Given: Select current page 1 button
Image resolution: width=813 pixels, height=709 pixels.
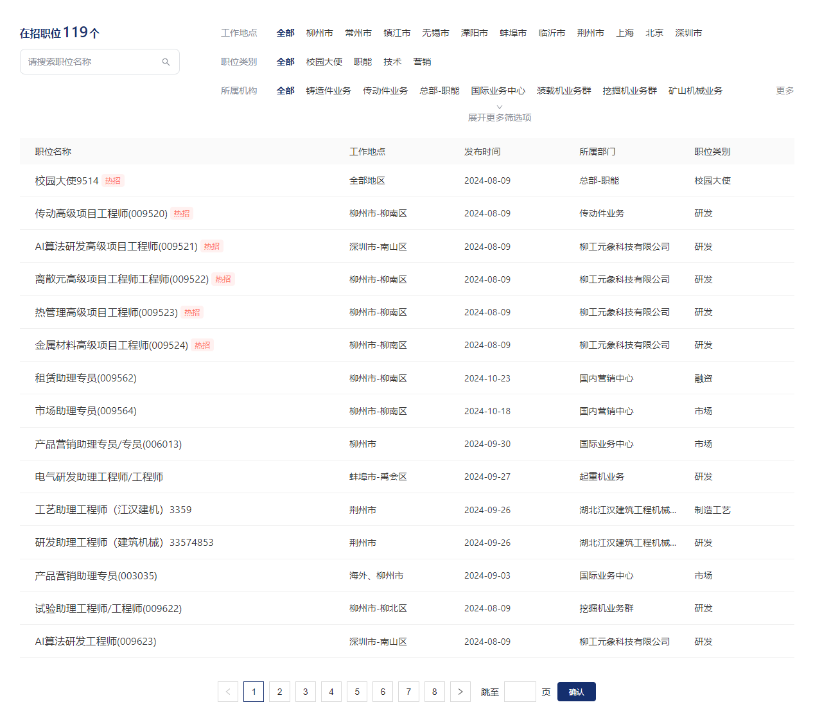Looking at the screenshot, I should 254,692.
